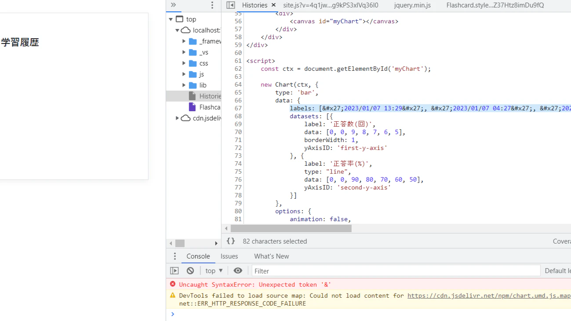Expand the css folder

[184, 63]
